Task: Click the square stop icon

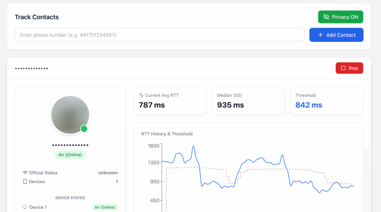Action: [343, 68]
